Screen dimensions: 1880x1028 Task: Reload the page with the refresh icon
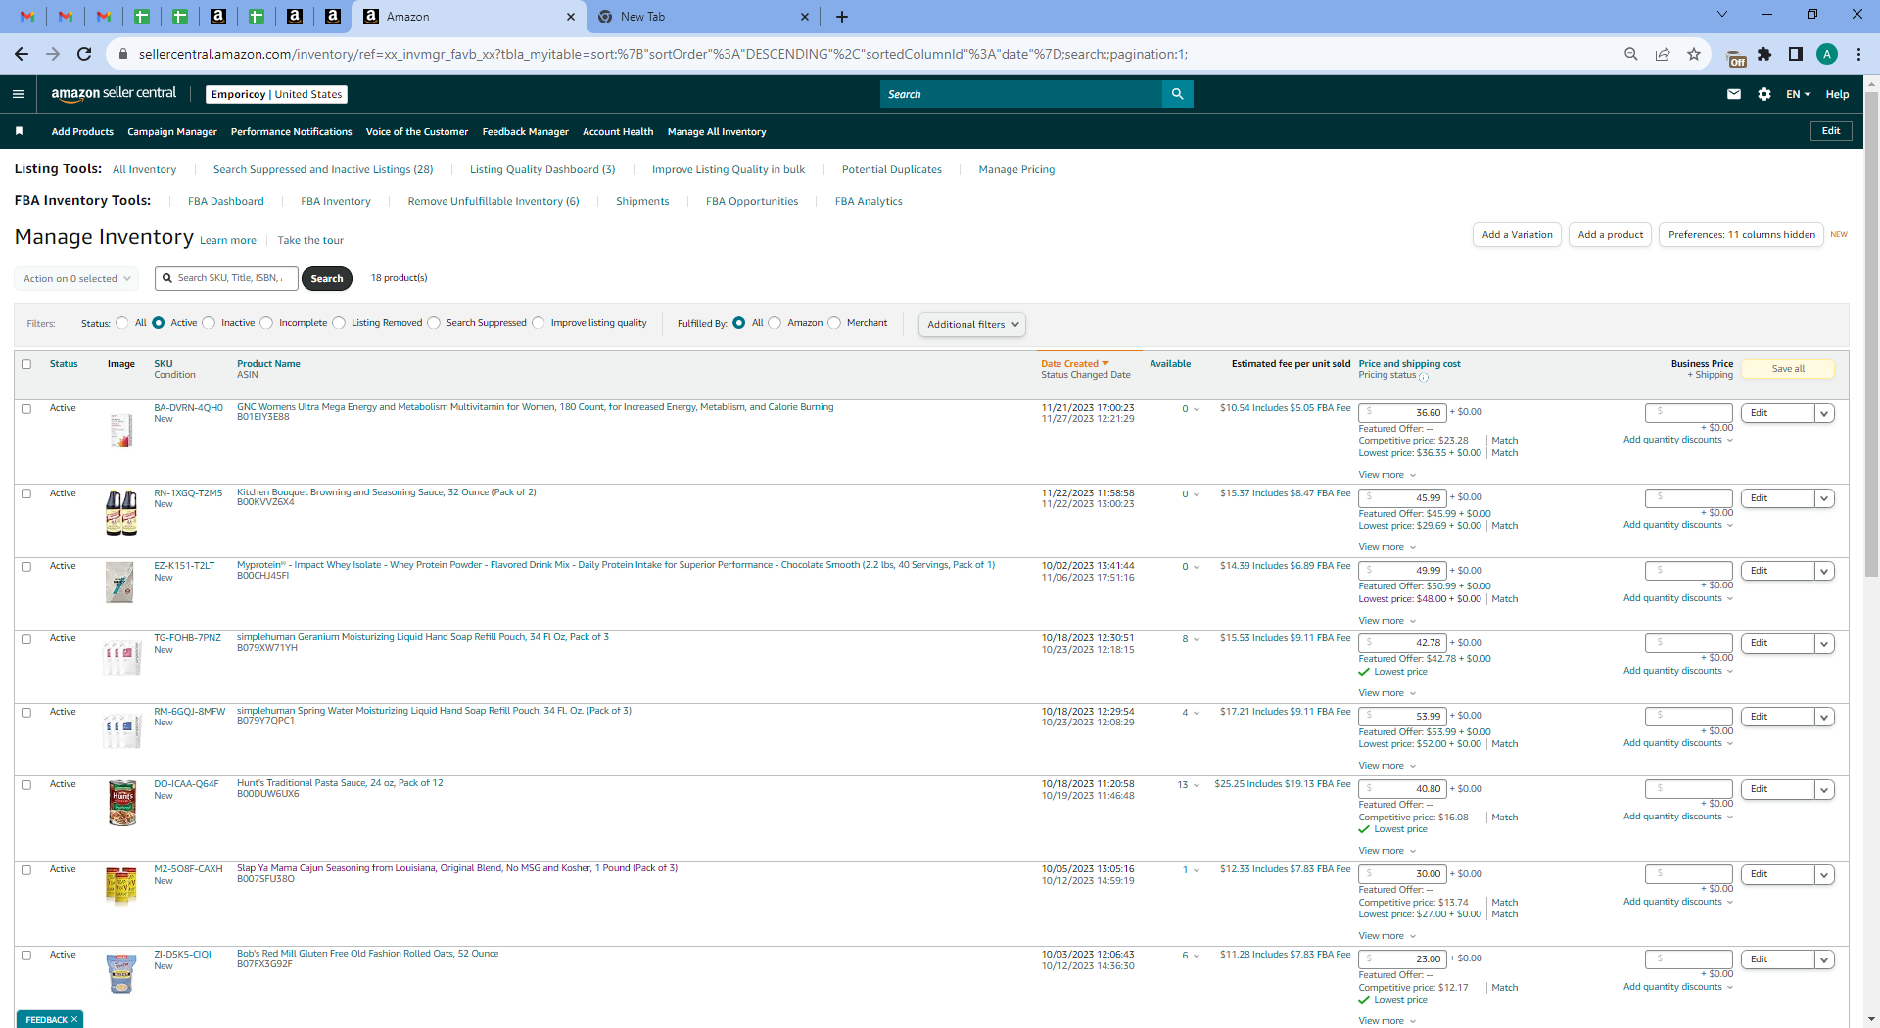84,54
